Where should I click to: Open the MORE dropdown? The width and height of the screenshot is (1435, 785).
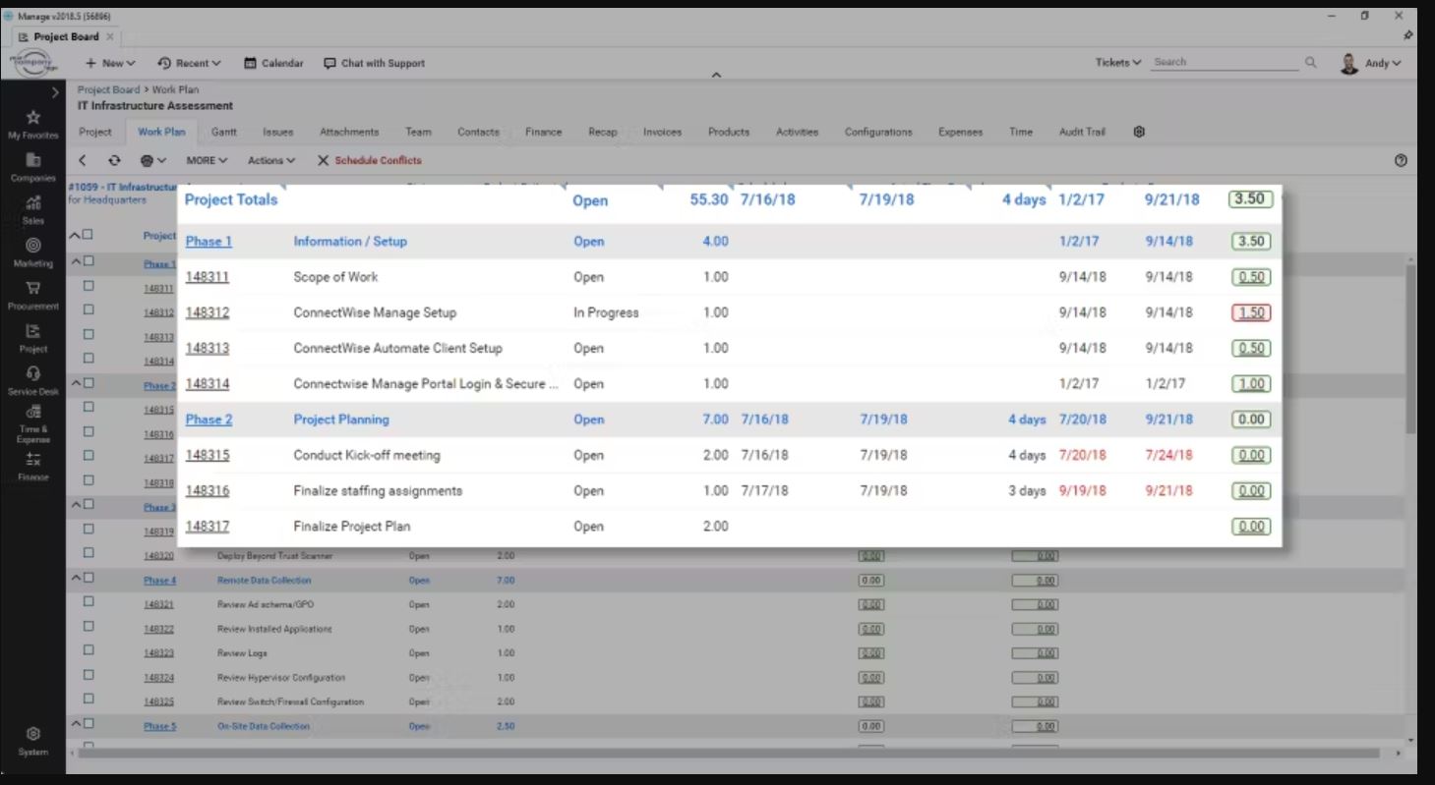[x=207, y=160]
